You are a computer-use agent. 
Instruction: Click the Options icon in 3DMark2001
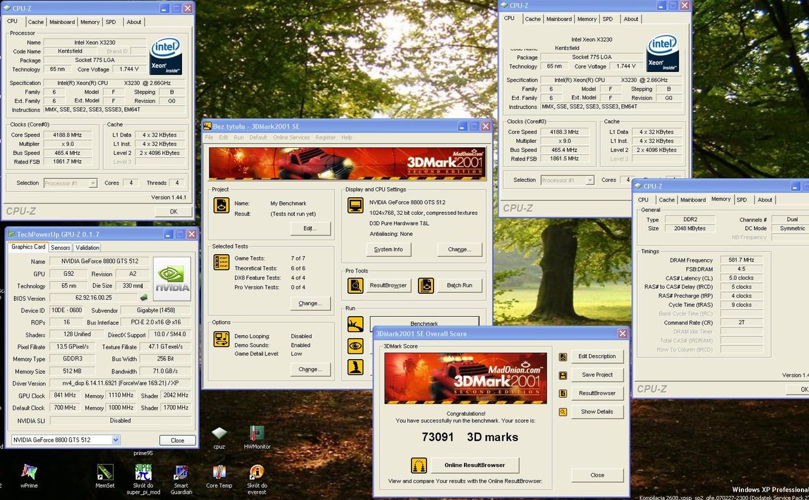tap(221, 339)
